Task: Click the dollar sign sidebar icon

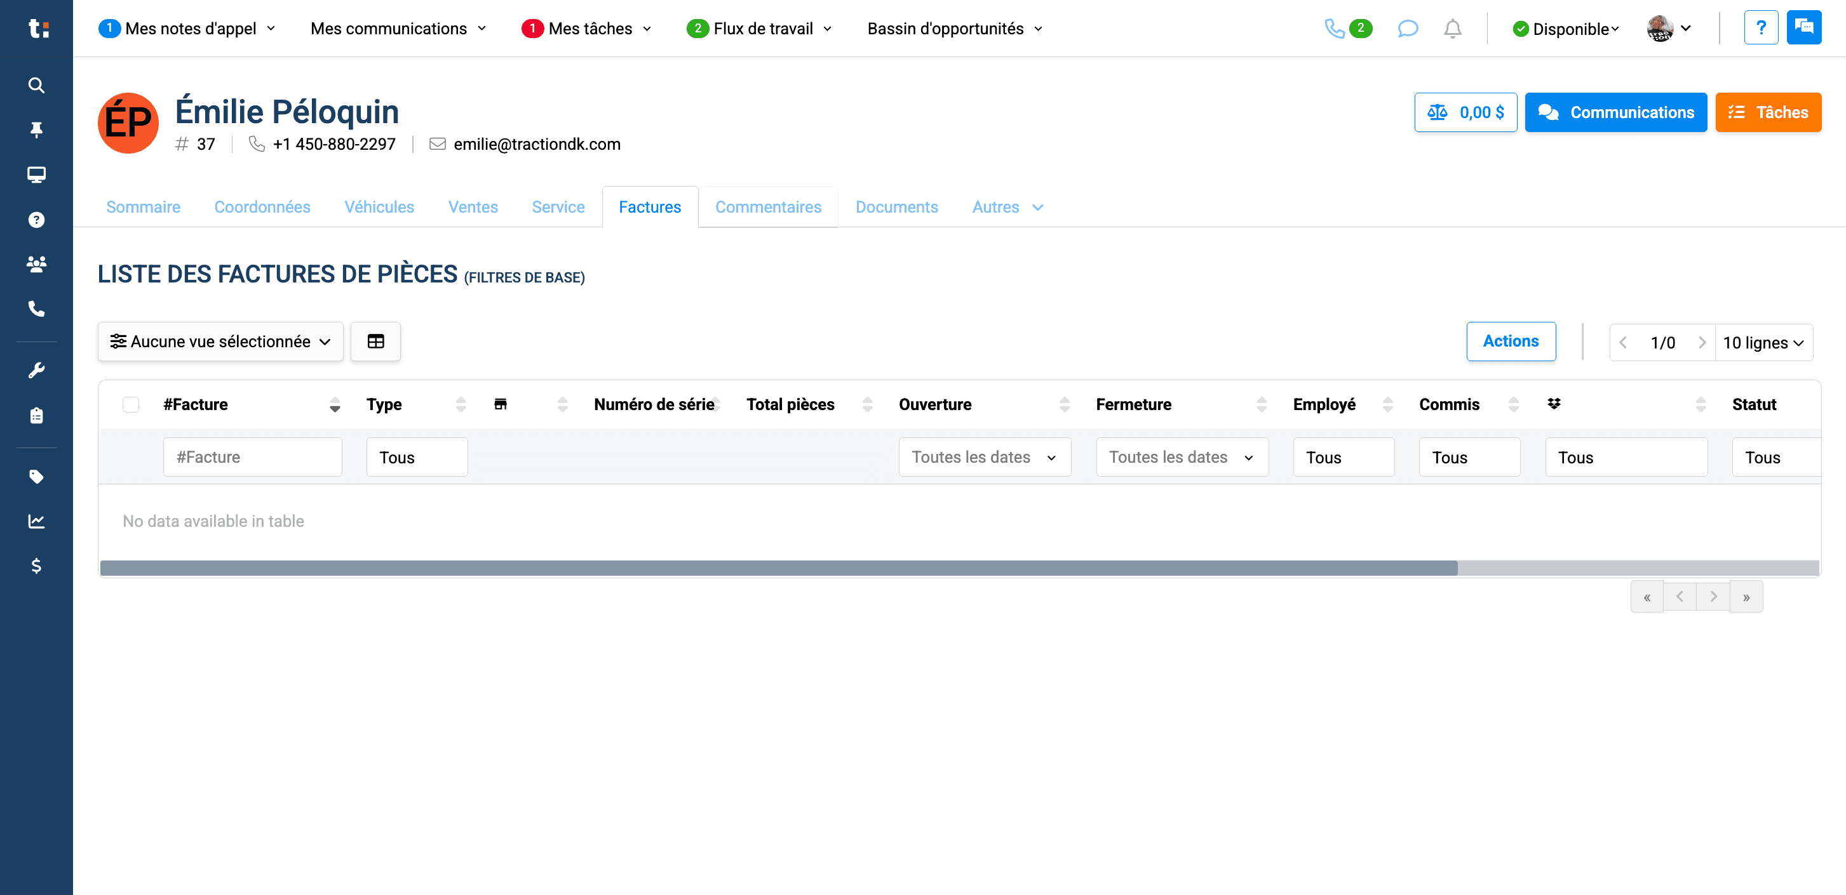Action: [36, 566]
